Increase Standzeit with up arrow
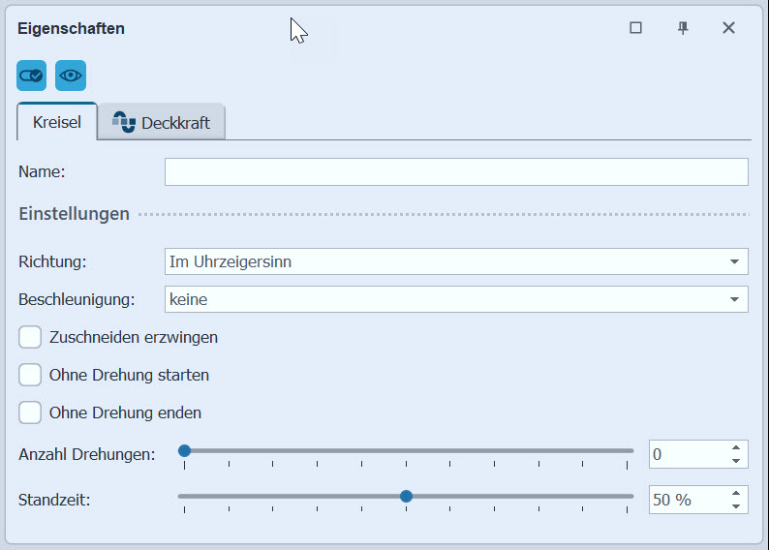The height and width of the screenshot is (550, 769). point(736,493)
